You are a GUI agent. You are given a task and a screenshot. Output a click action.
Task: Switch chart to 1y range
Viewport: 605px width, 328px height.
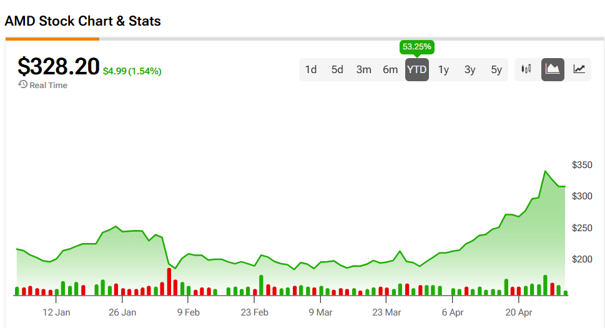[x=443, y=69]
